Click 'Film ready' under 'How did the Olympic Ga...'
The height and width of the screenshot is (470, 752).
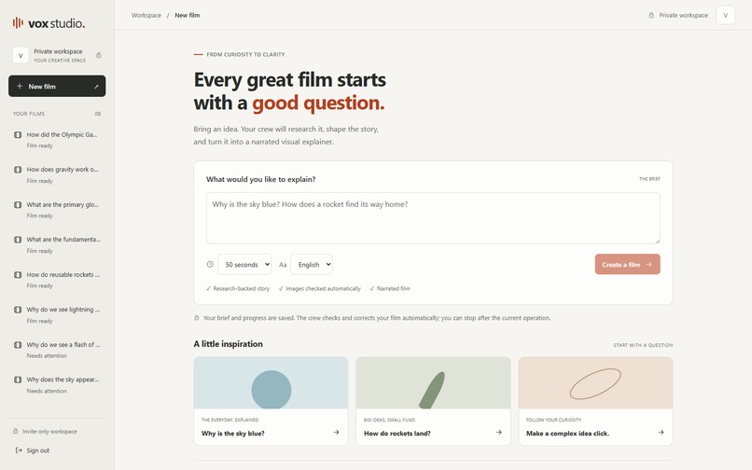click(x=40, y=145)
